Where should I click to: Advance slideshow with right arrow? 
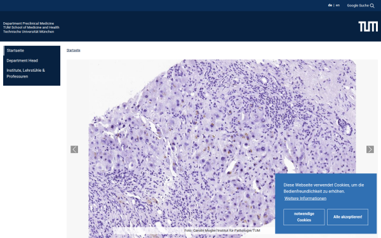click(x=370, y=149)
